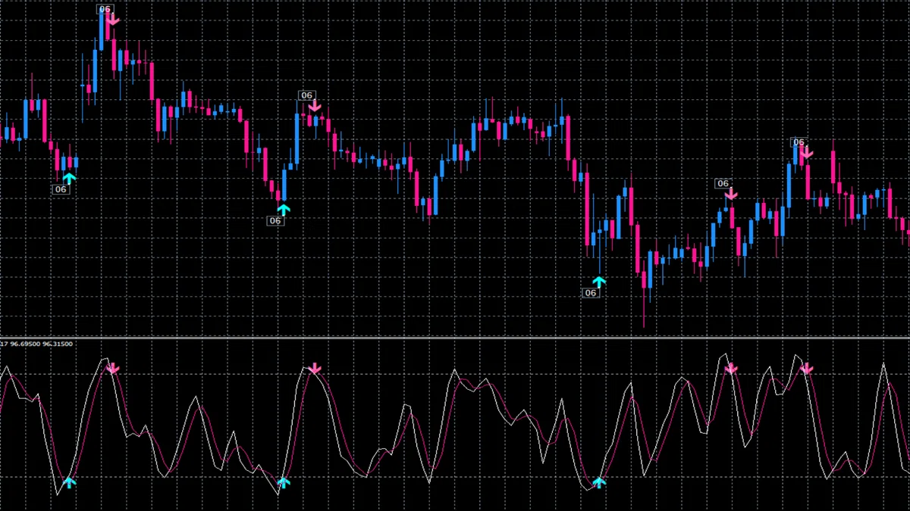Select the rightmost cyan up arrow on the price chart

pyautogui.click(x=599, y=282)
